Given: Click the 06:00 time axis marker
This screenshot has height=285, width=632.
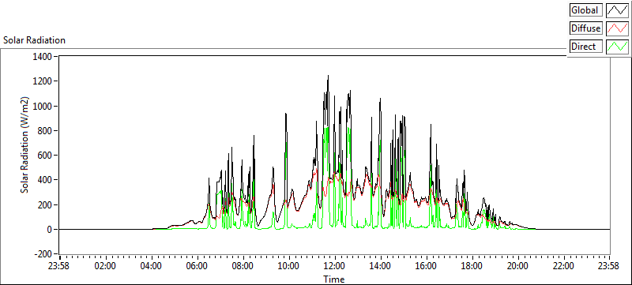Looking at the screenshot, I should click(x=197, y=266).
